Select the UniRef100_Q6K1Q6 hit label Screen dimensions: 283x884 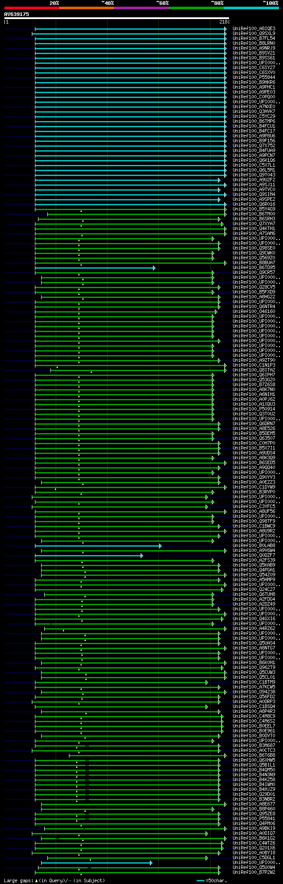tap(254, 160)
